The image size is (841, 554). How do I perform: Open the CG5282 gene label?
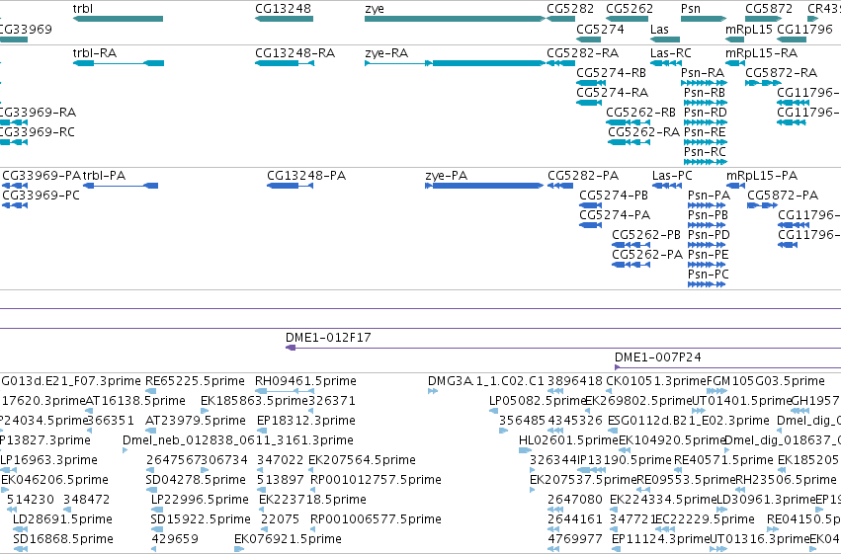click(570, 9)
